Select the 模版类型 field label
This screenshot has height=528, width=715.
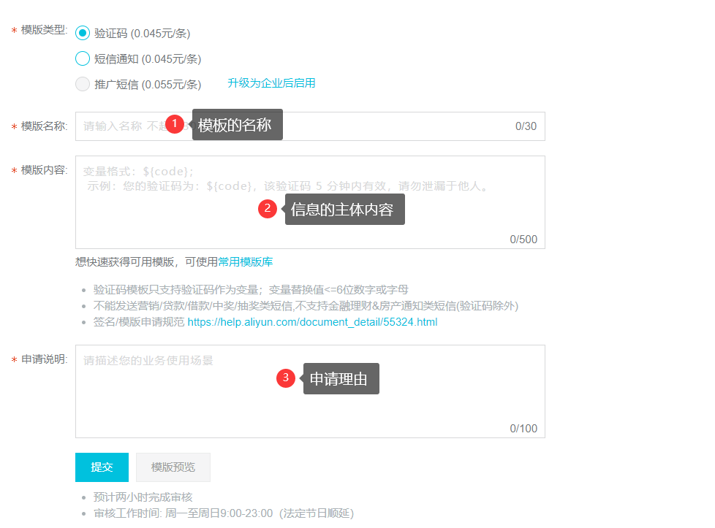tap(44, 30)
